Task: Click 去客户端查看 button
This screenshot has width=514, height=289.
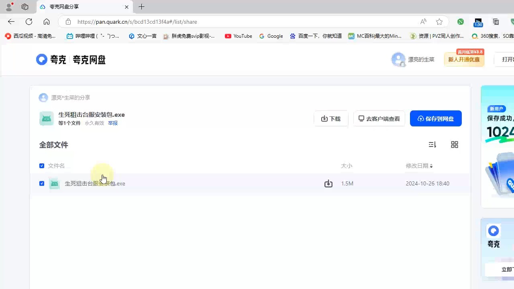Action: pyautogui.click(x=379, y=118)
